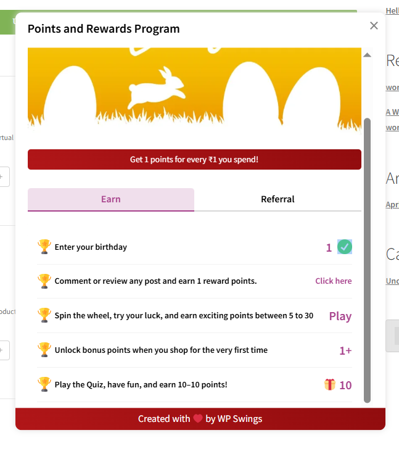Click the 1+ first-shop bonus points value
Viewport: 399px width, 454px height.
pyautogui.click(x=345, y=350)
